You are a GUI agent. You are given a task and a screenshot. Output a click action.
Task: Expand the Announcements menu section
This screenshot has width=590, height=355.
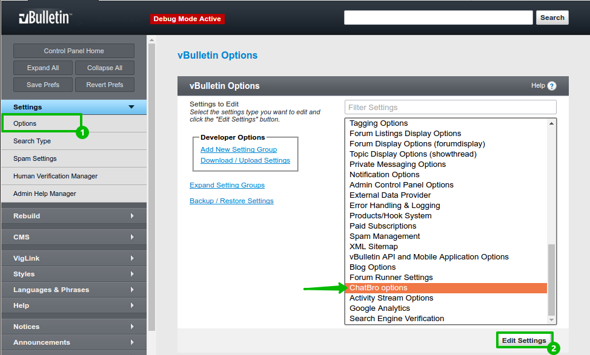point(74,342)
